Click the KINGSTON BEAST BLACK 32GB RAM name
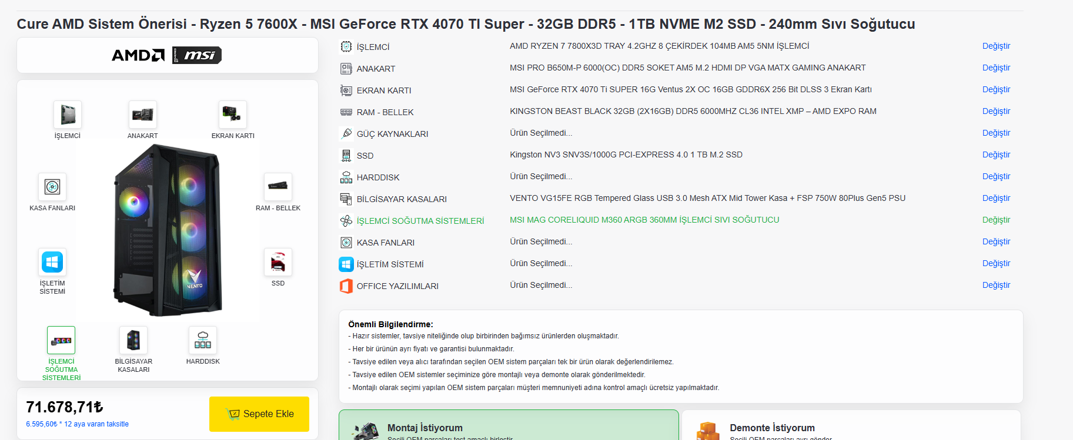 [x=693, y=111]
